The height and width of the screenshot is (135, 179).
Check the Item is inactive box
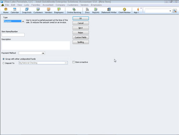point(74,62)
